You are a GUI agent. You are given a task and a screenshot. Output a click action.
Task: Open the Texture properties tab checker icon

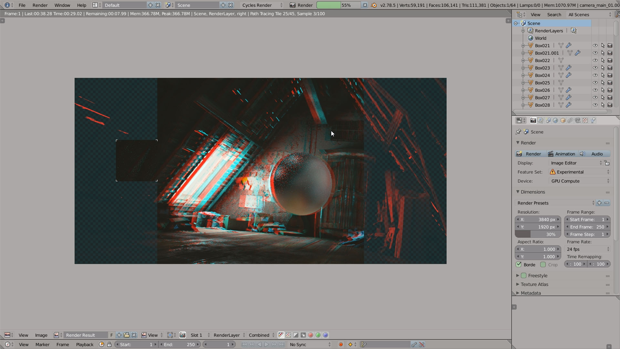click(585, 121)
